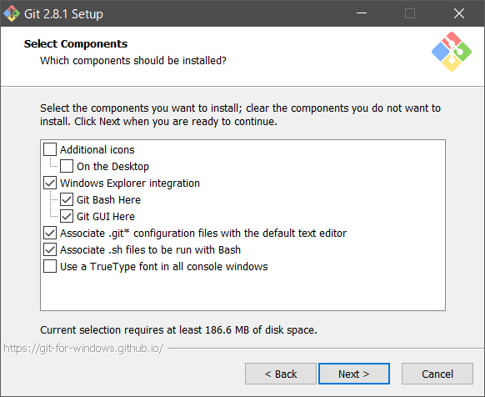Disable the Git GUI Here option
Viewport: 485px width, 397px height.
(67, 216)
